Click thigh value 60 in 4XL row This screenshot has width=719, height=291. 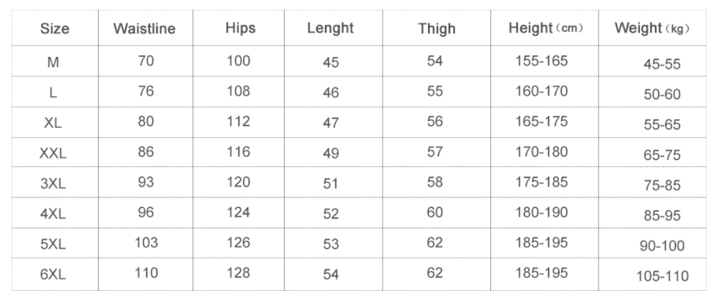(x=435, y=213)
